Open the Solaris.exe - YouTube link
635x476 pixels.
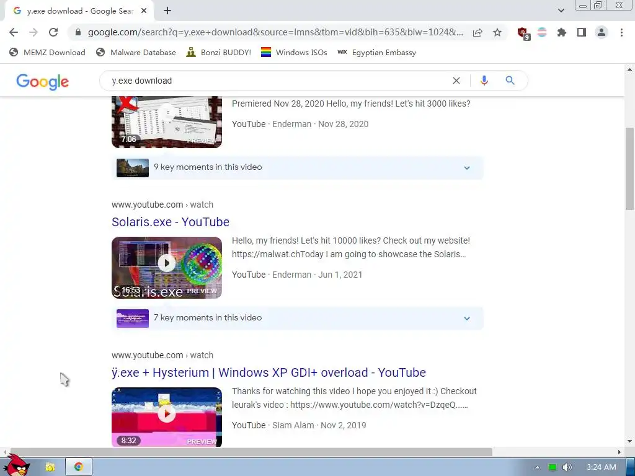point(171,222)
